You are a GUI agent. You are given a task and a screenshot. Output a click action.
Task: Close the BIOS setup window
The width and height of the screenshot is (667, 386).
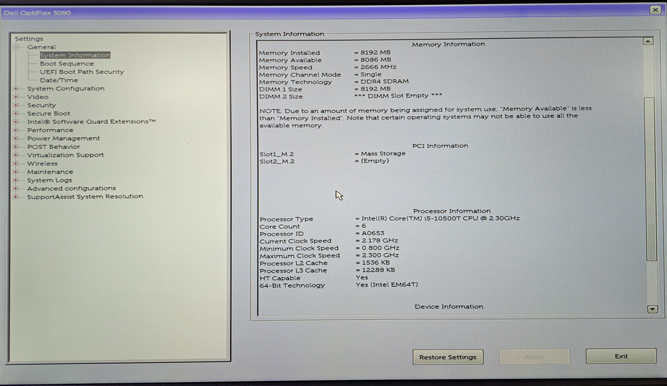tap(655, 10)
